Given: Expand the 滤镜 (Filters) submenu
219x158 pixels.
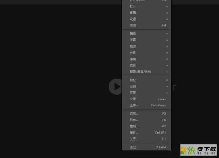Looking at the screenshot, I should (147, 59).
